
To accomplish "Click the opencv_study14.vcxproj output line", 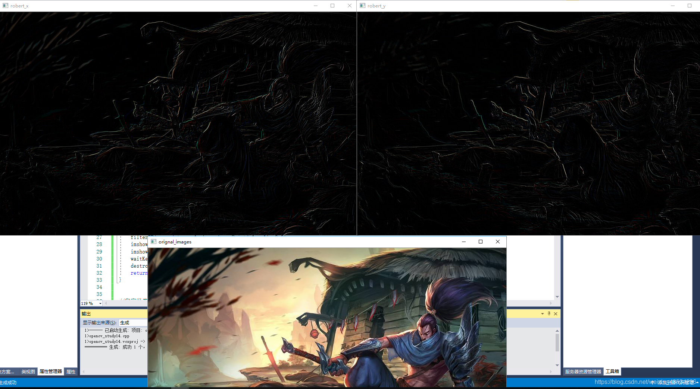I will 115,341.
